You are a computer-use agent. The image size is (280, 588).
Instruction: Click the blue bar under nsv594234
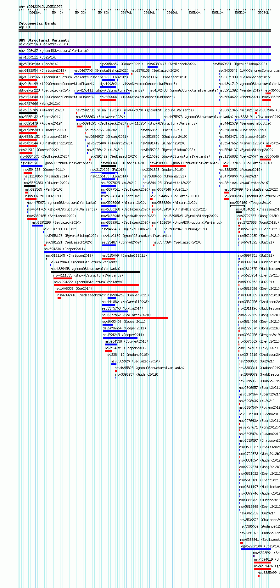(x=157, y=252)
